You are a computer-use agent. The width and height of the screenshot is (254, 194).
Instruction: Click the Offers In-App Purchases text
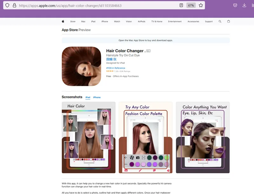pos(126,76)
